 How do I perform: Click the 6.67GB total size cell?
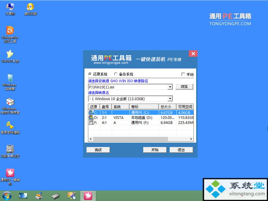click(167, 113)
